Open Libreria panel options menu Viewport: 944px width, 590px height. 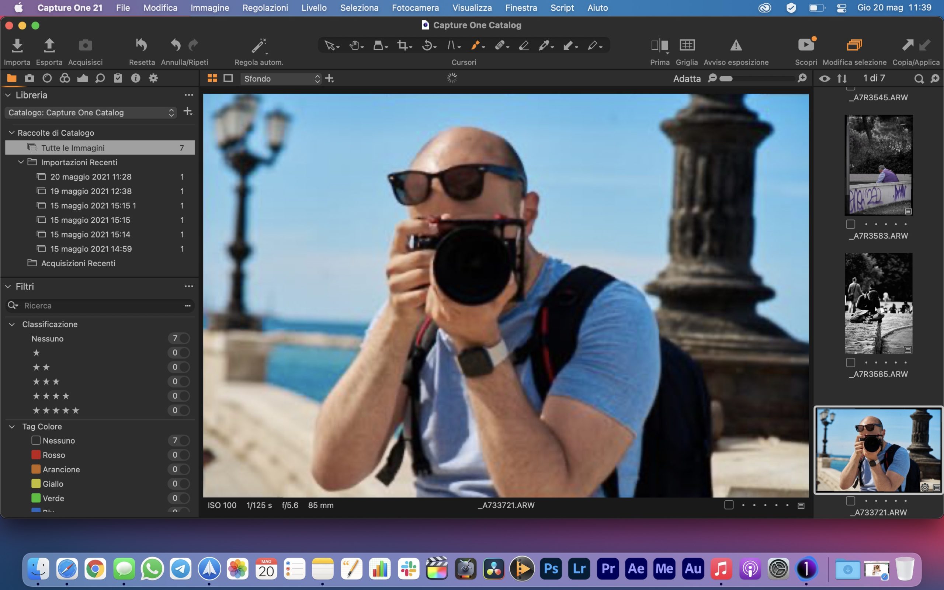point(189,95)
